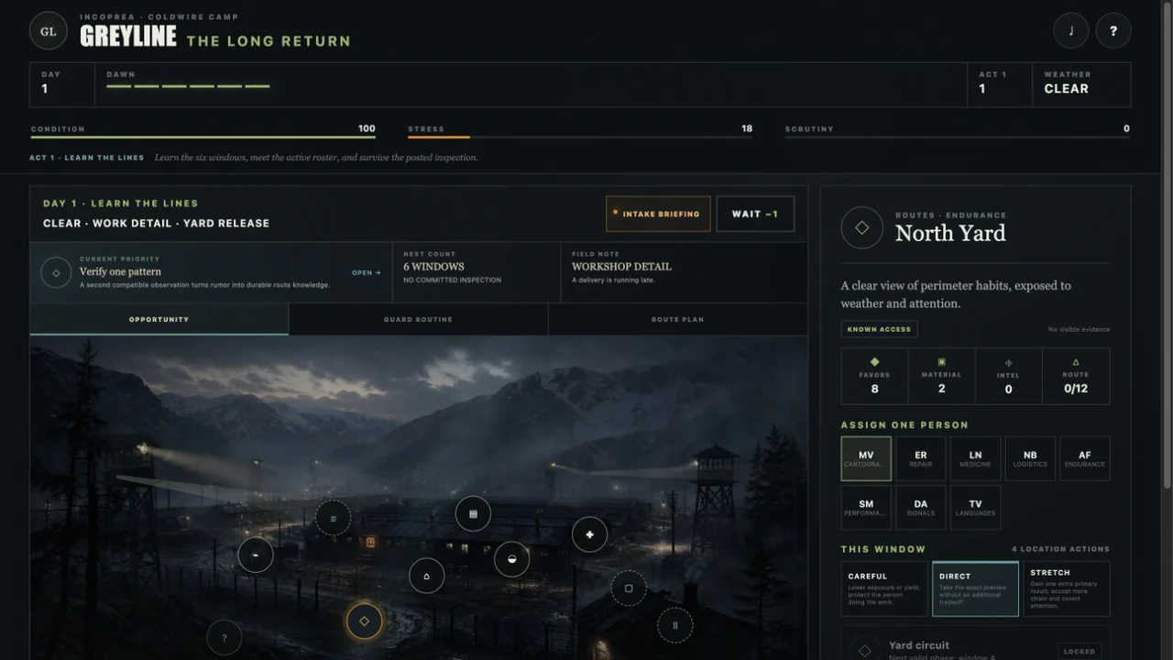
Task: Choose the Careful approach option
Action: 884,588
